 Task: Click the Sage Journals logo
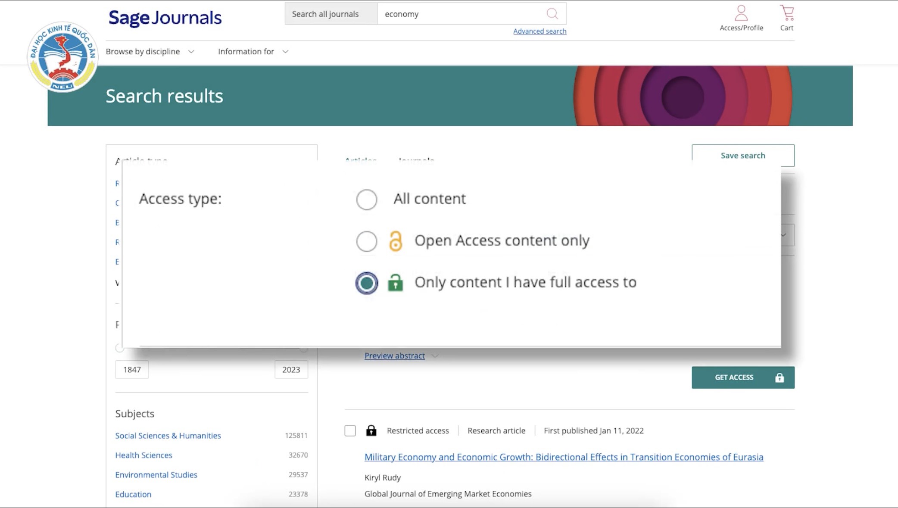click(165, 18)
